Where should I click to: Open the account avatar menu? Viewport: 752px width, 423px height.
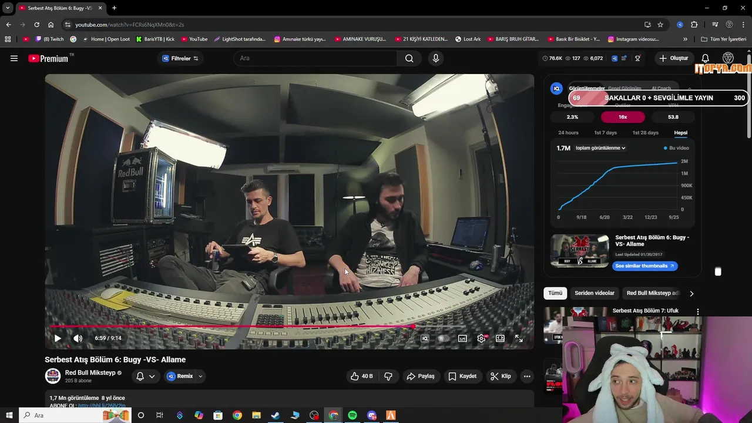coord(728,58)
